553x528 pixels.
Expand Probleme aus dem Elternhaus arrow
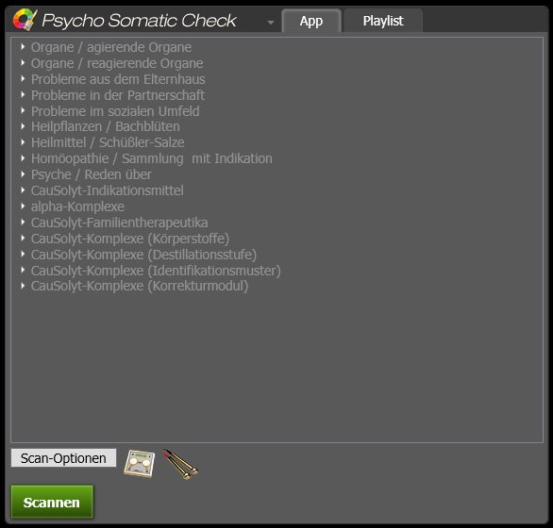click(x=23, y=78)
